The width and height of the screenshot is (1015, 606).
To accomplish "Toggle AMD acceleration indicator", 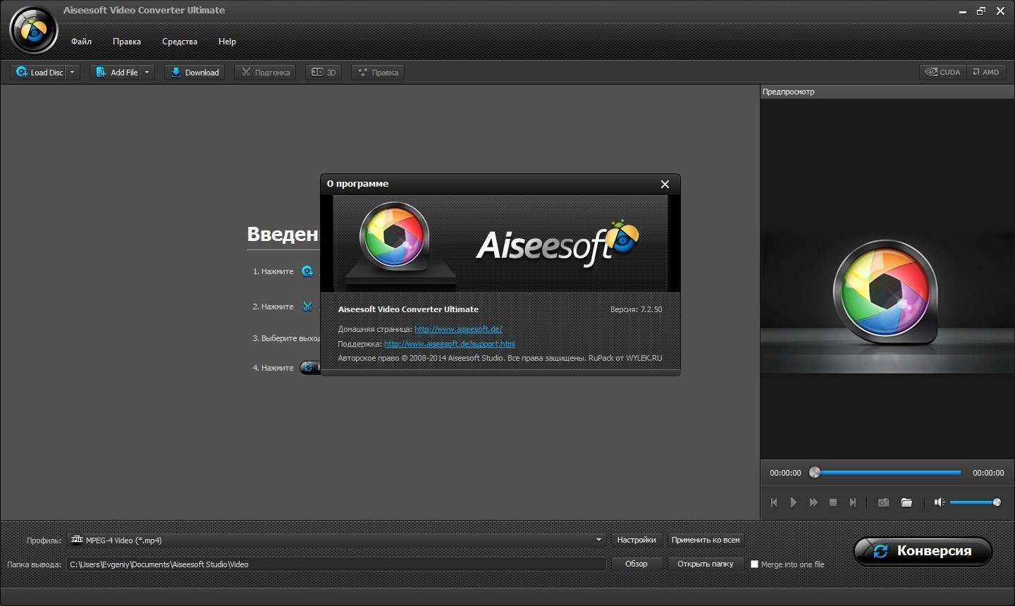I will click(986, 72).
